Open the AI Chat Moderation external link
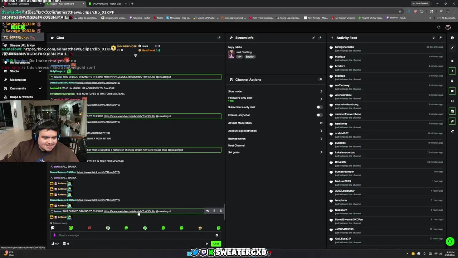Screen dimensions: 458x258 tap(321, 123)
